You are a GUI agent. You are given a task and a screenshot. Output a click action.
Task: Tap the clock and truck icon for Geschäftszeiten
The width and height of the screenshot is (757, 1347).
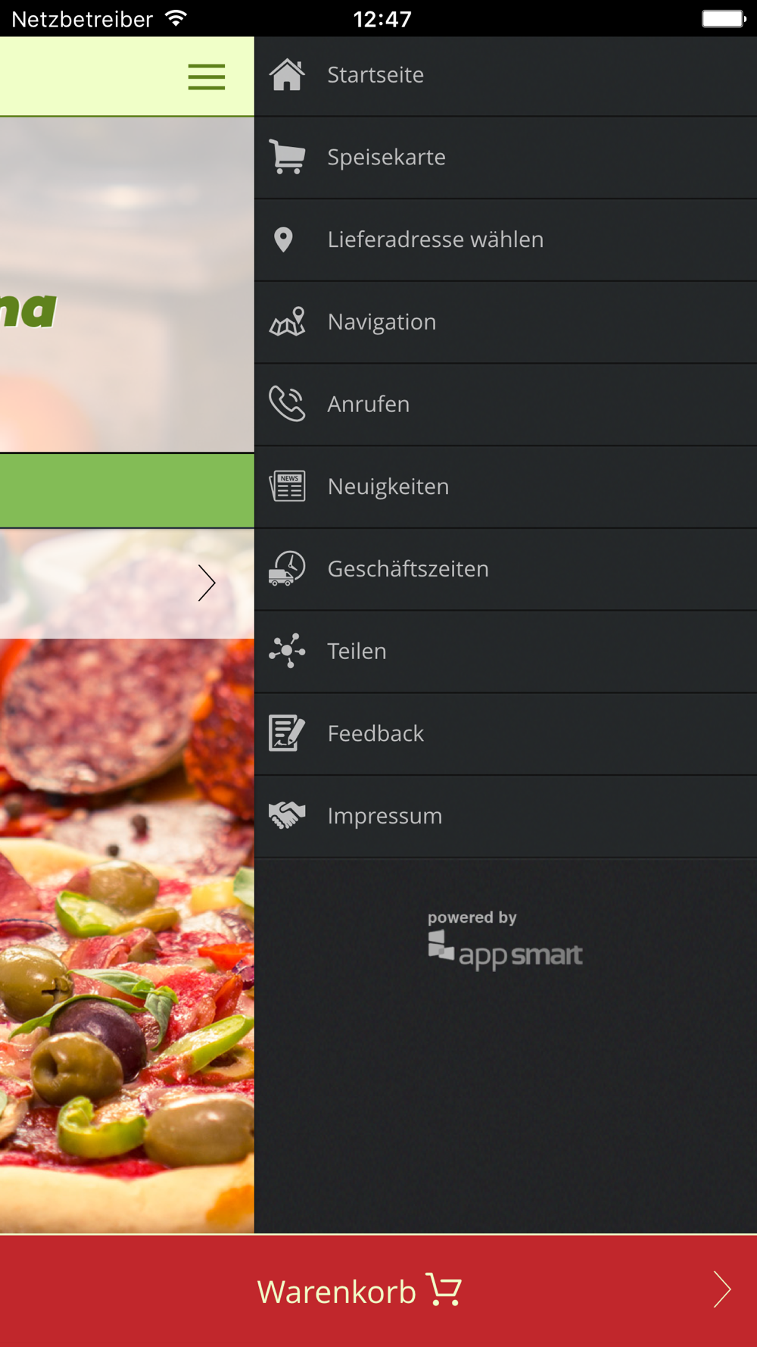coord(287,569)
